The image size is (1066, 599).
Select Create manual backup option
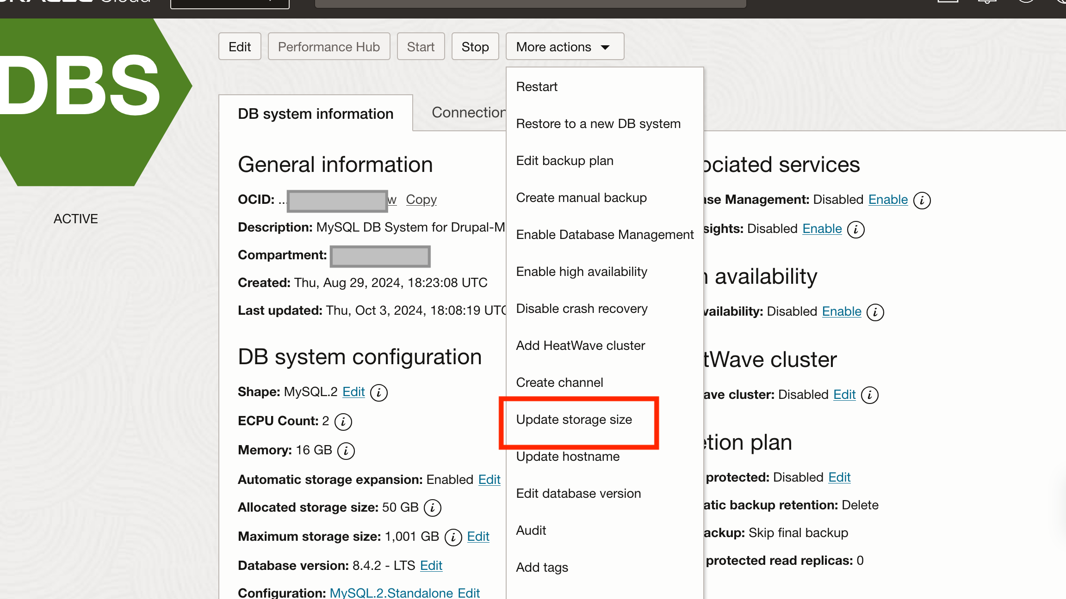click(x=581, y=198)
